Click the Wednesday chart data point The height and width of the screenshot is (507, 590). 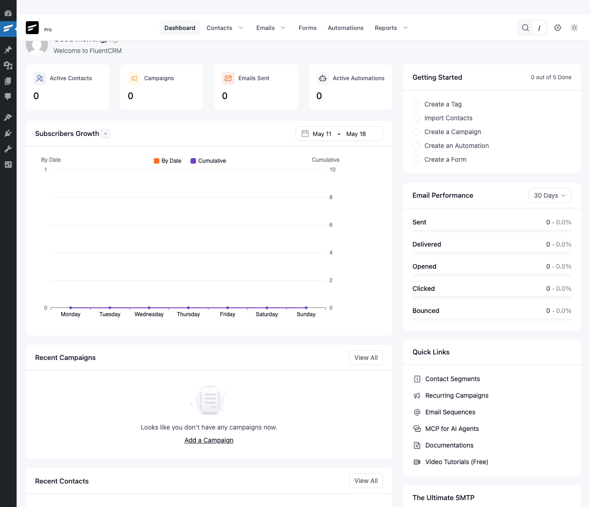point(149,307)
